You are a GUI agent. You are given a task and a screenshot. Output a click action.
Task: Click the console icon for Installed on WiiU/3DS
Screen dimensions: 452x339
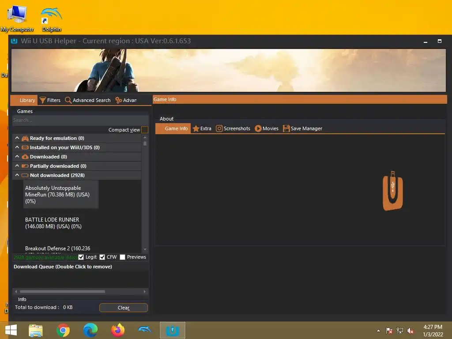pos(25,147)
